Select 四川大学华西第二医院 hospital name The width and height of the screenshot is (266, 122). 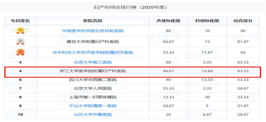tap(93, 80)
